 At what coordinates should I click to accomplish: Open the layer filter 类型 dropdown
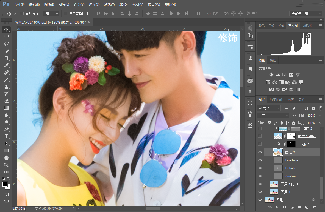(269, 108)
